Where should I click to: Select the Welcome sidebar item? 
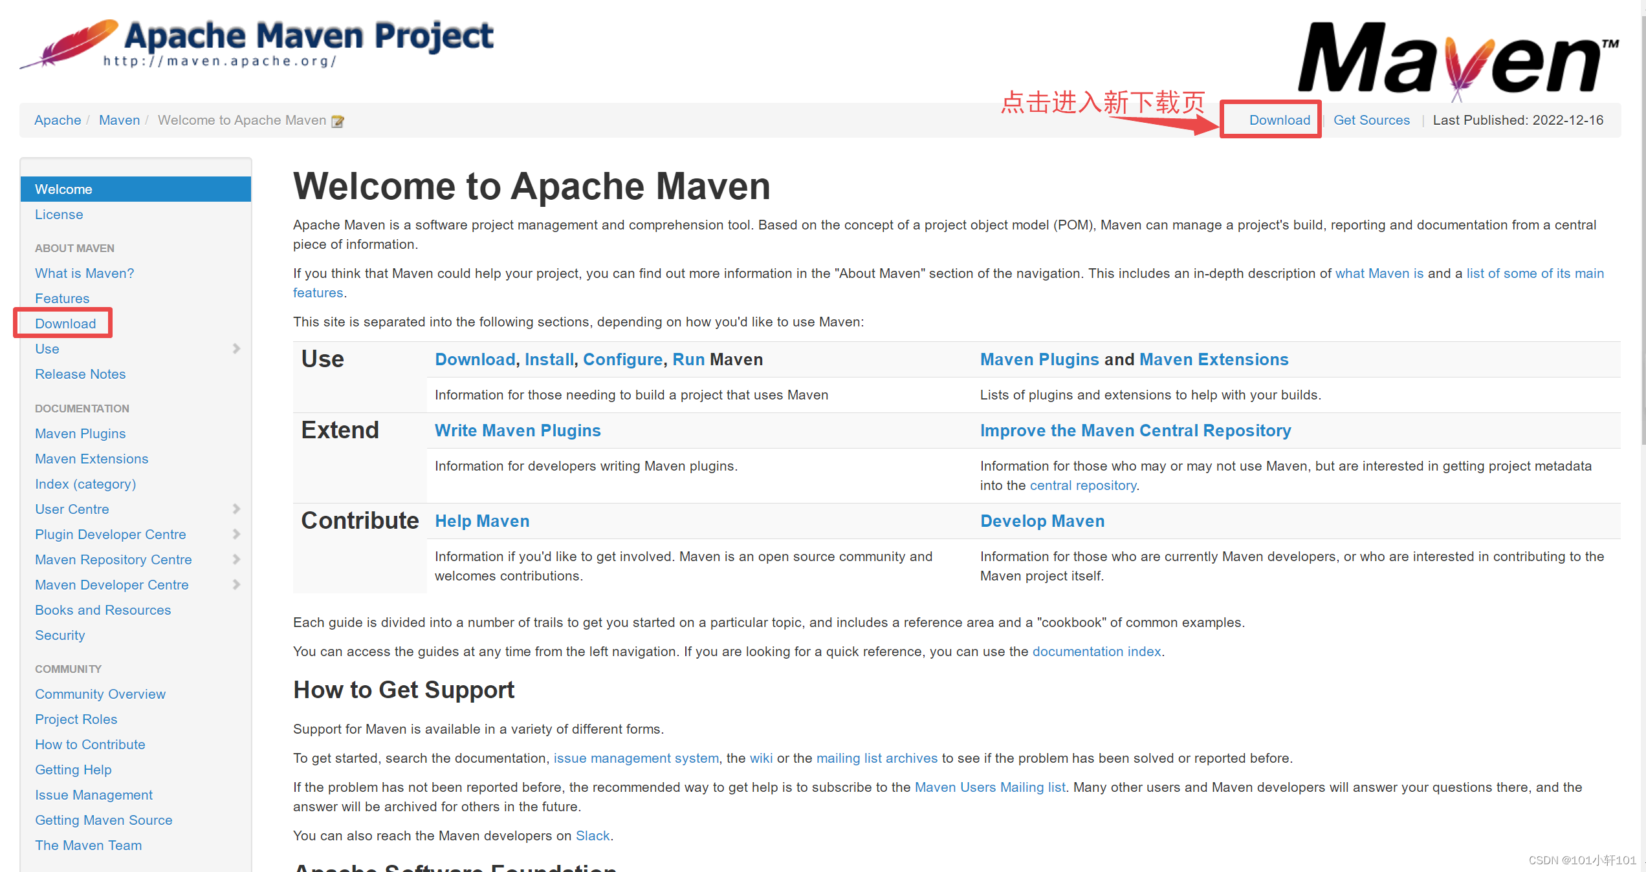[63, 189]
